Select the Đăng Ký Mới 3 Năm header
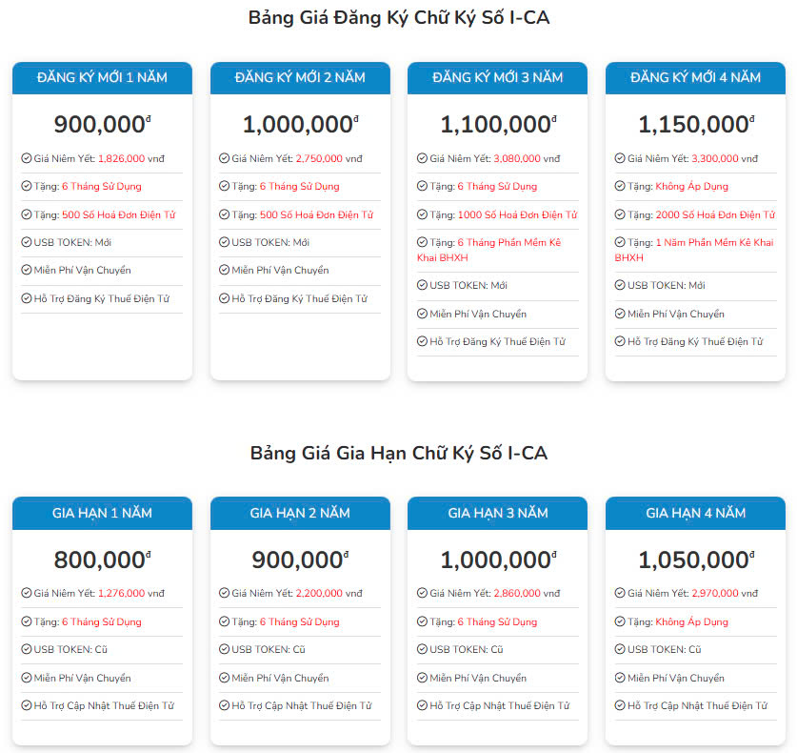The width and height of the screenshot is (797, 753). click(x=498, y=78)
